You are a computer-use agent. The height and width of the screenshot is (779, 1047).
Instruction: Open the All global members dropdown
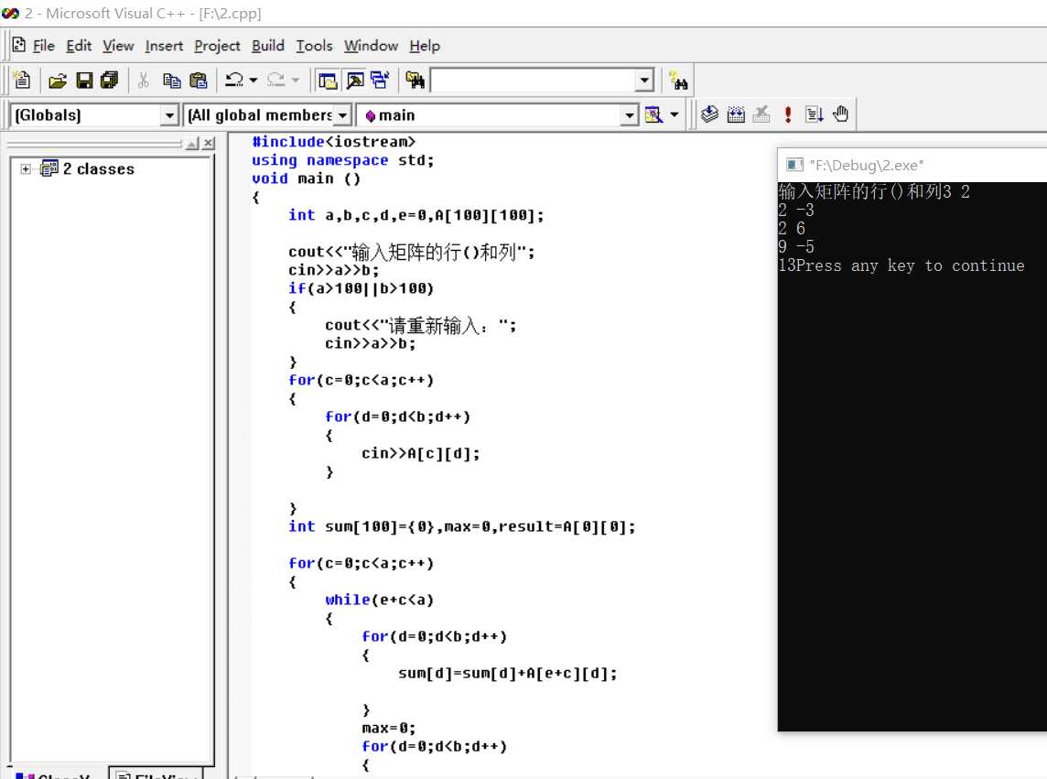pyautogui.click(x=342, y=115)
